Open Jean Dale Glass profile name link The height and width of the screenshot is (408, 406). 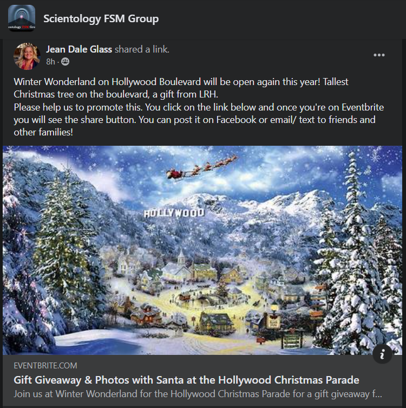[x=79, y=49]
